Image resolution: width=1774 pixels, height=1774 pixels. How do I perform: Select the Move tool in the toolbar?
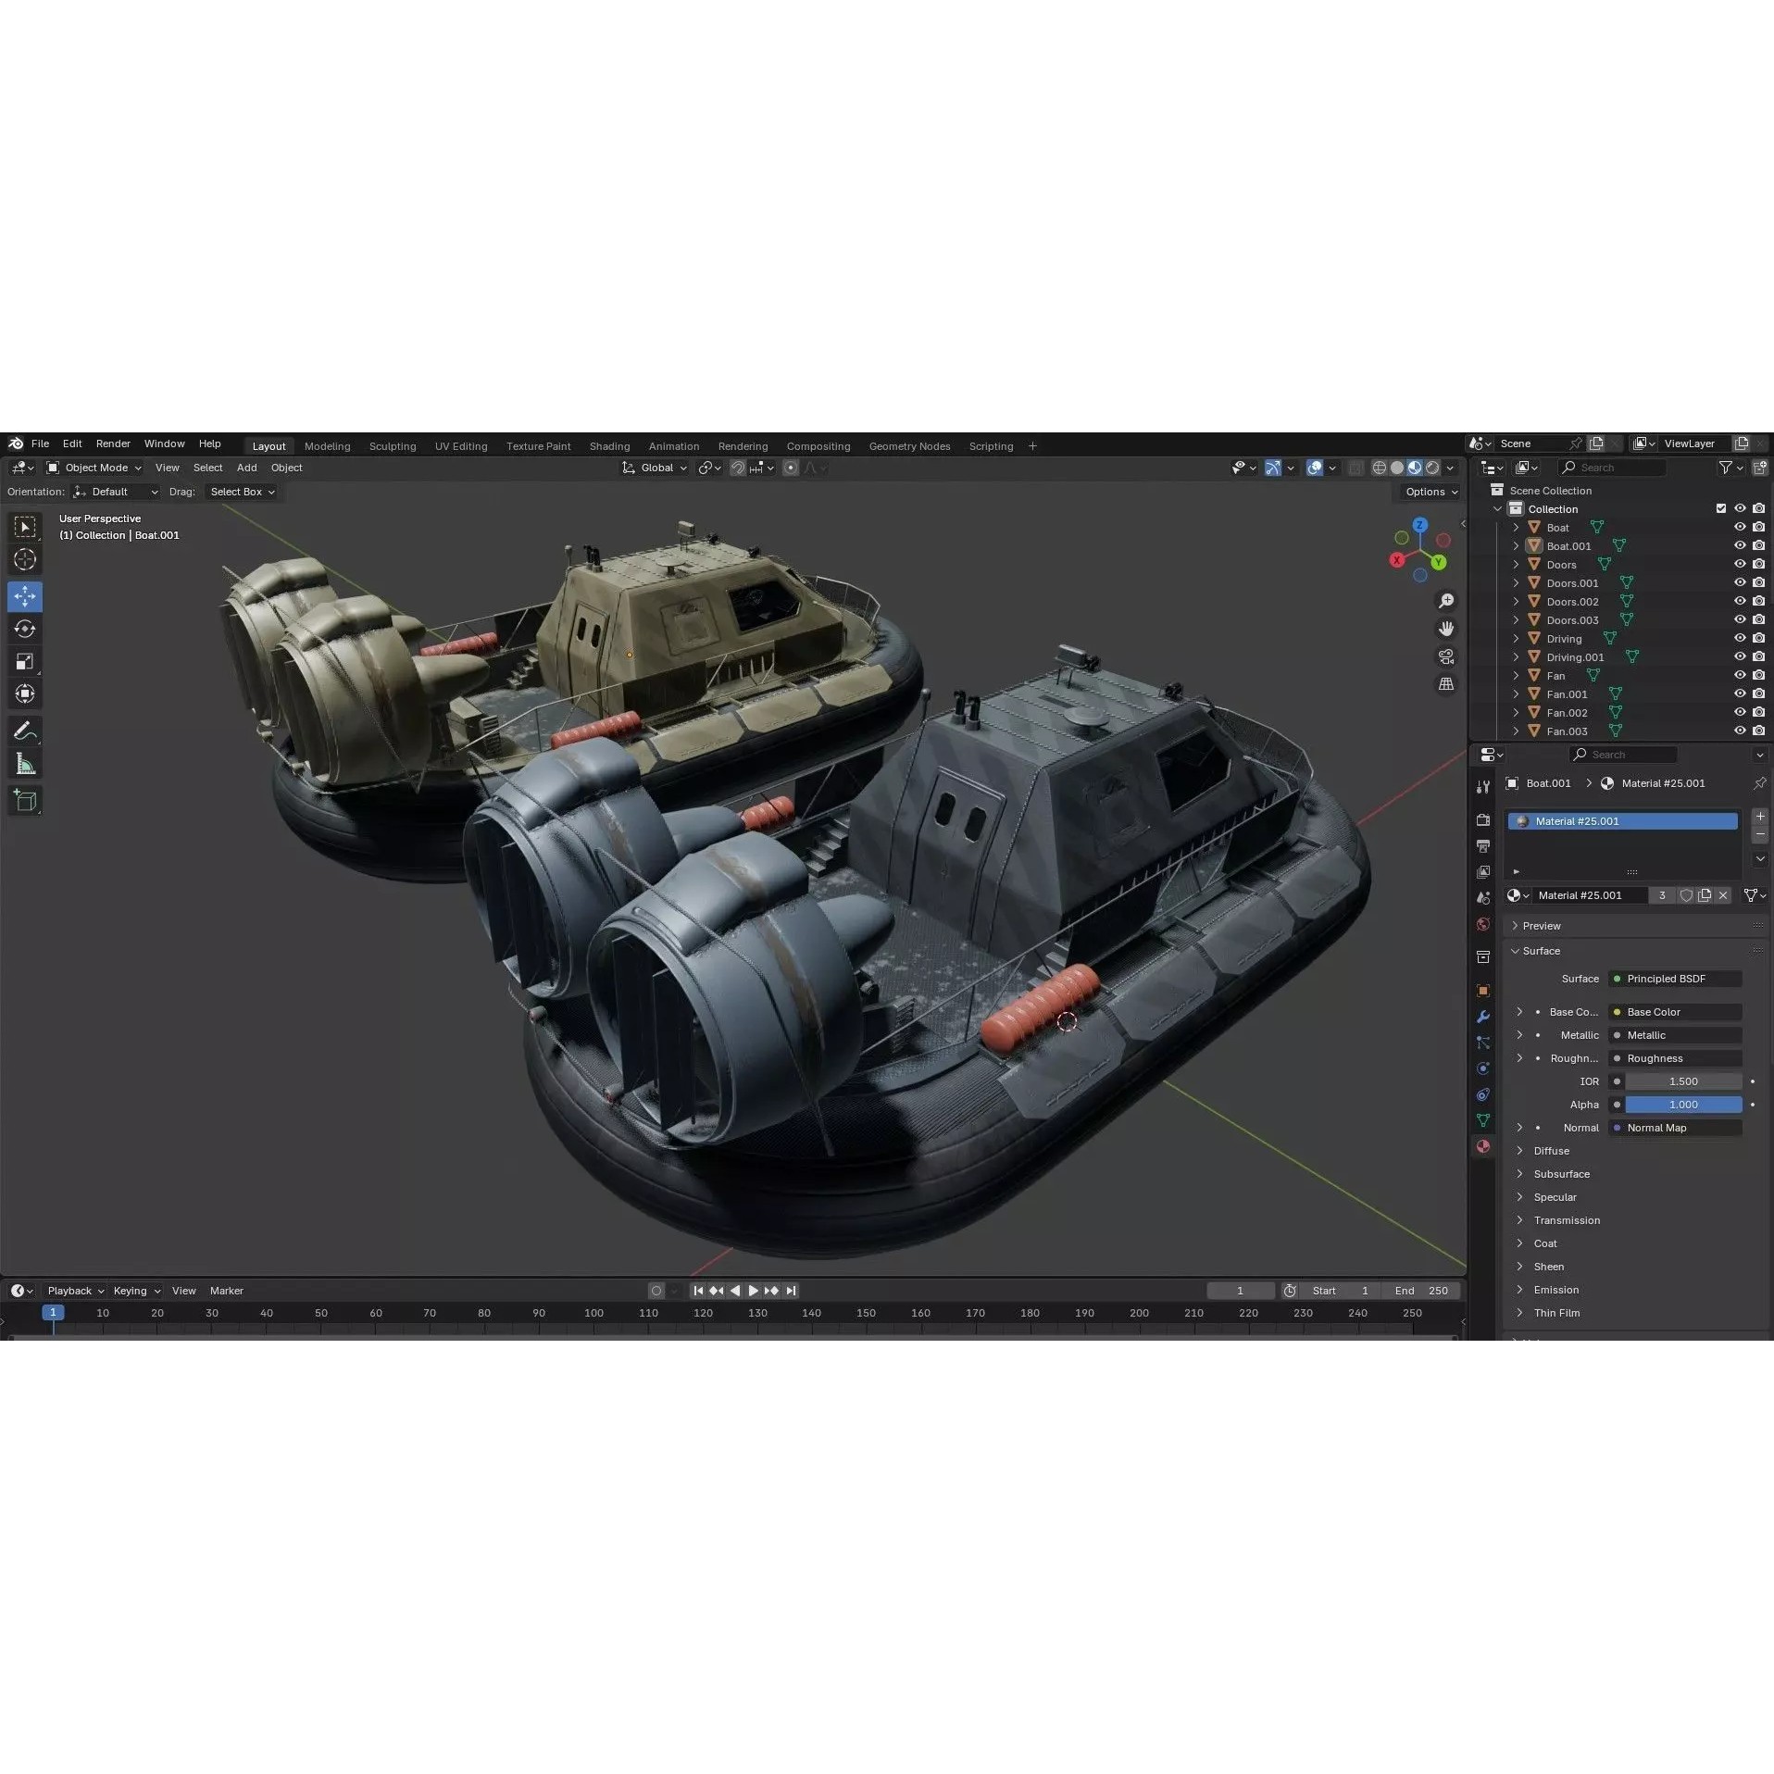pyautogui.click(x=25, y=596)
